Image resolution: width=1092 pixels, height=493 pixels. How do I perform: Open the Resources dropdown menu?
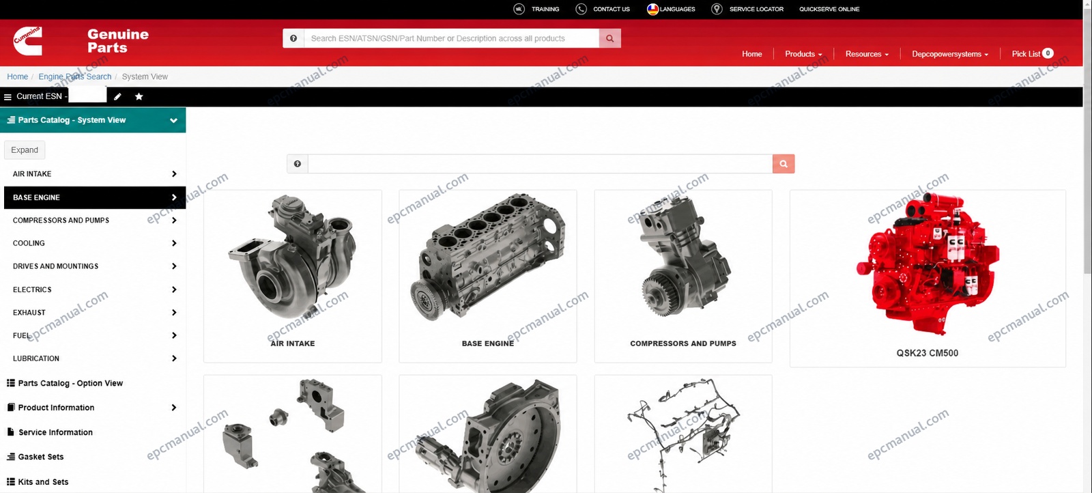[867, 54]
